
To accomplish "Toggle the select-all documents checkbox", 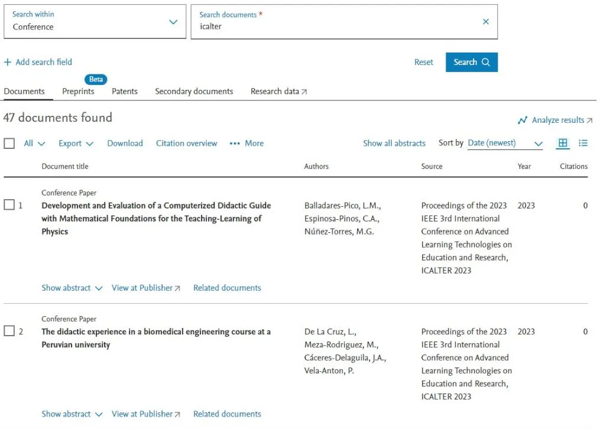I will (x=9, y=144).
